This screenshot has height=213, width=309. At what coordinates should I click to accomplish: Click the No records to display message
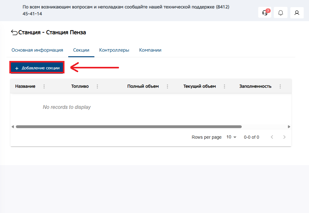67,107
